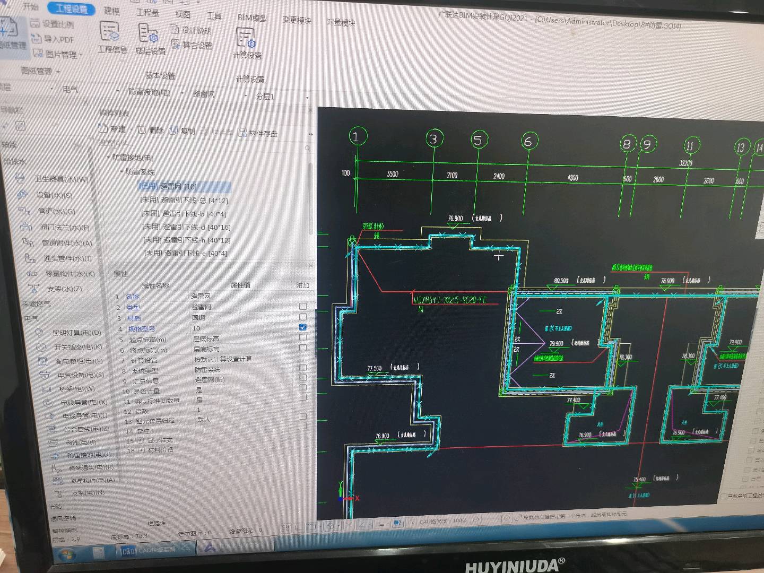Viewport: 764px width, 573px height.
Task: Toggle 附加 checkbox for 是否计量 row
Action: click(x=302, y=388)
